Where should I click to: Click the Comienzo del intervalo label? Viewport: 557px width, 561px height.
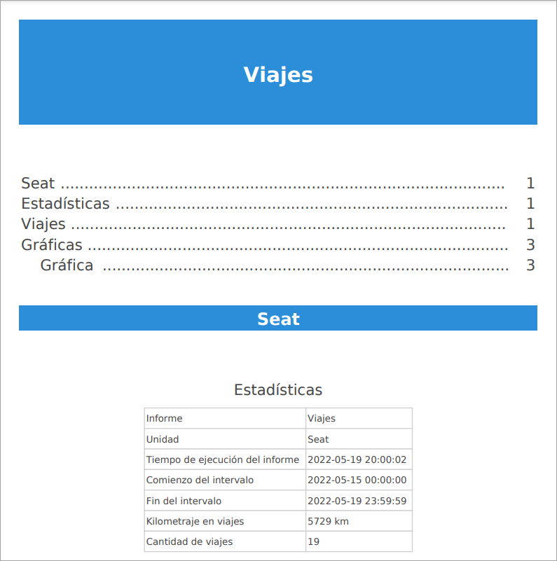pos(200,480)
